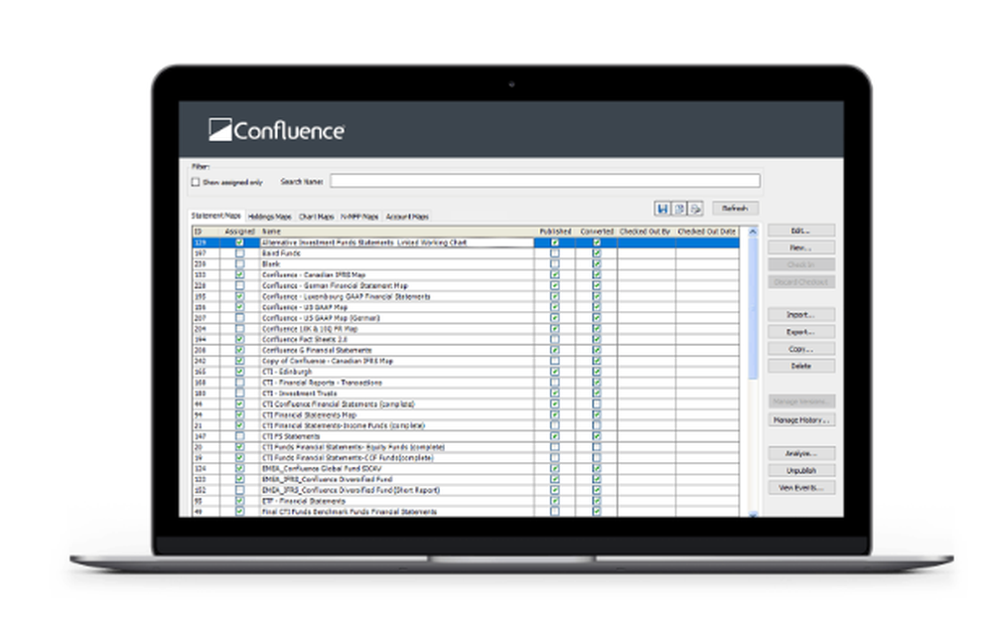Screen dimensions: 993x634
Task: Select CTI - Investment Trusts row
Action: (466, 394)
